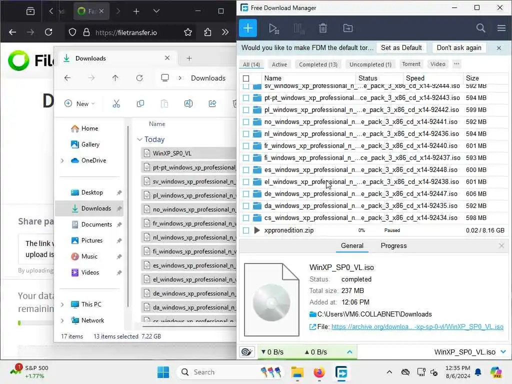
Task: Filter FDM list by Completed (13)
Action: 318,64
